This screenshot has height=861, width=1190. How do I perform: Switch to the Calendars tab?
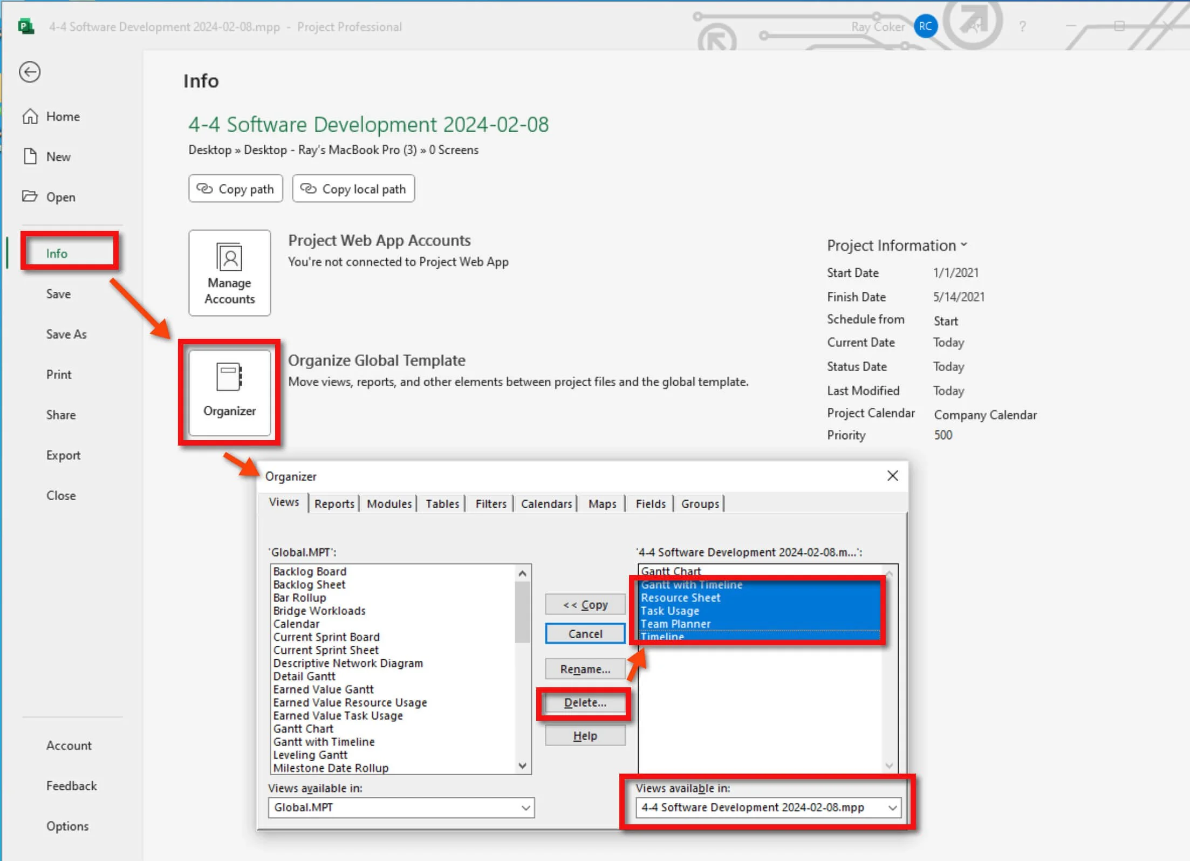point(546,503)
